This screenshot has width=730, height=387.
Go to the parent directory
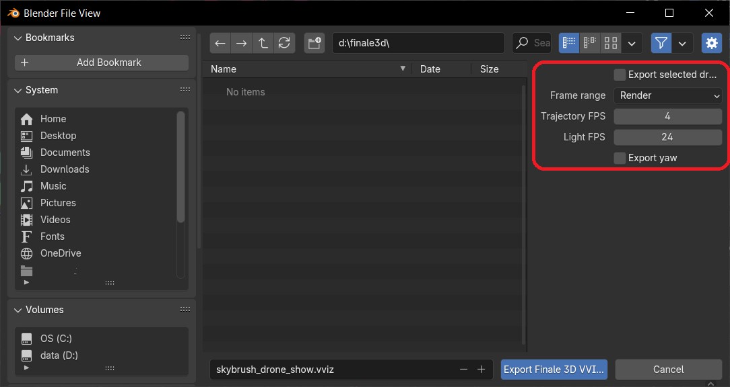tap(263, 42)
